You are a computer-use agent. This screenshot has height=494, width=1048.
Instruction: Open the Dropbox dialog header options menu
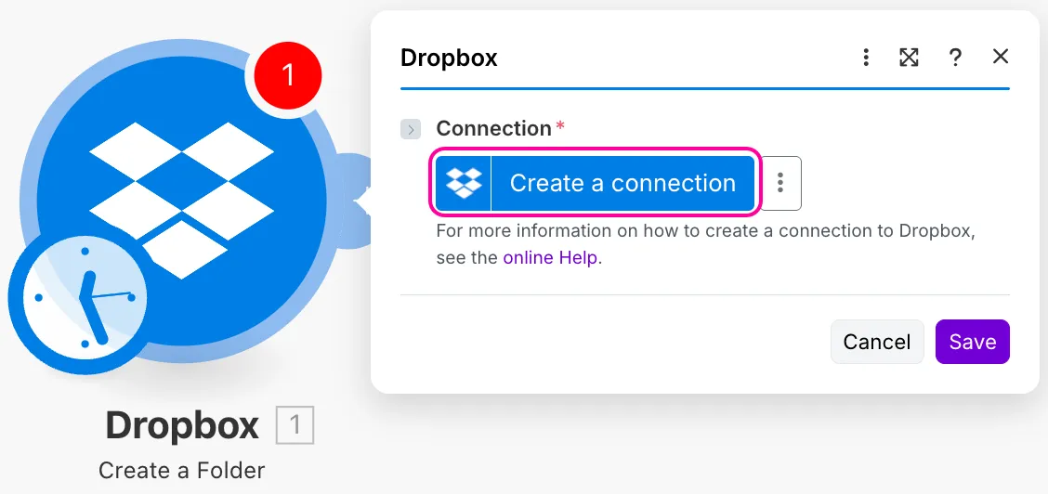tap(866, 58)
